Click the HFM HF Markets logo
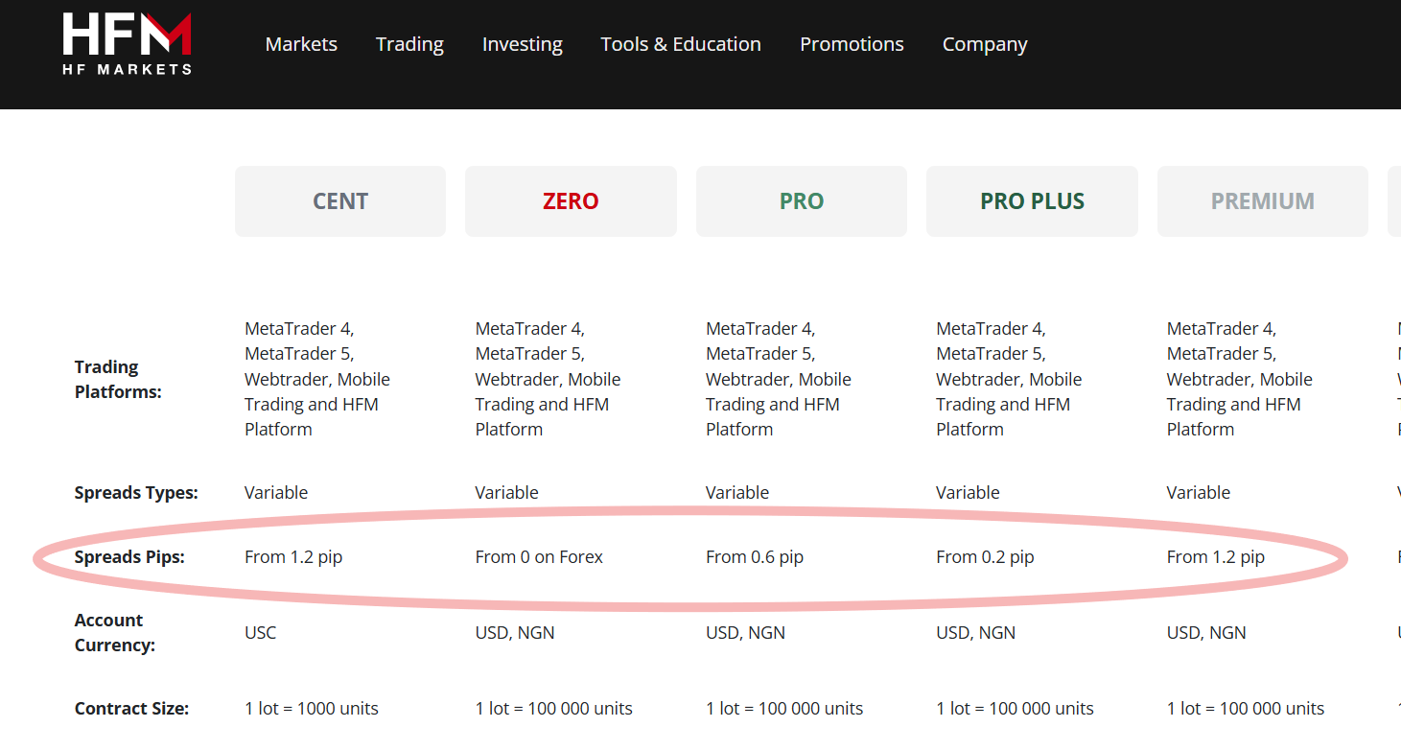1401x751 pixels. coord(127,44)
